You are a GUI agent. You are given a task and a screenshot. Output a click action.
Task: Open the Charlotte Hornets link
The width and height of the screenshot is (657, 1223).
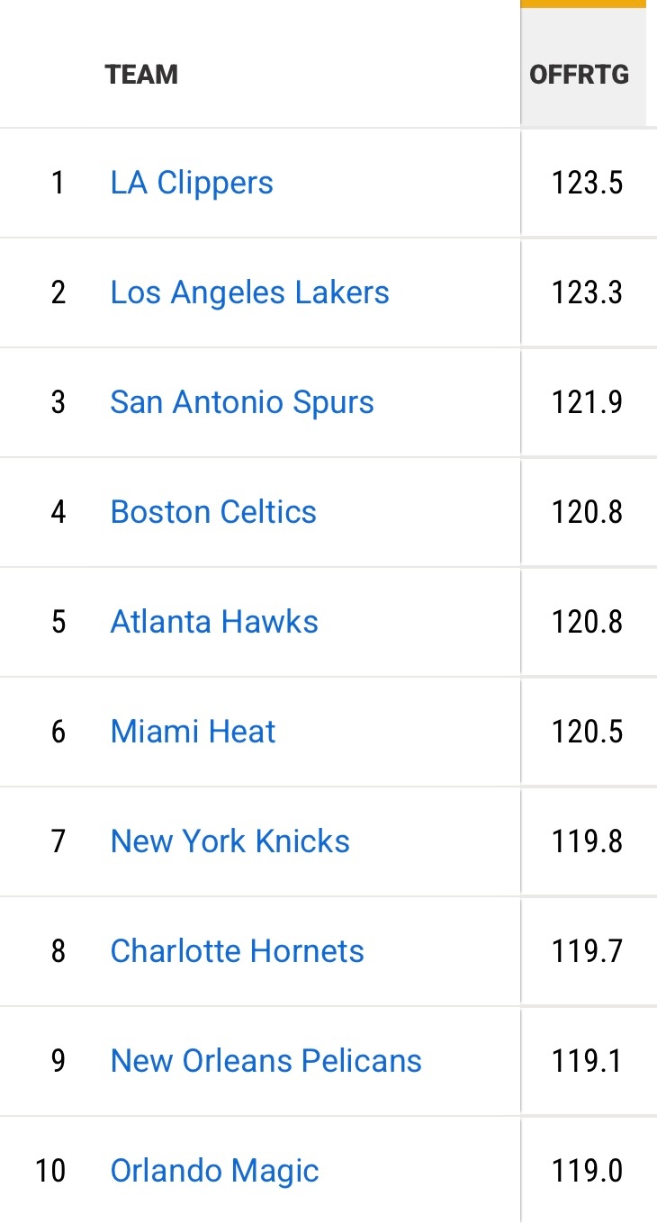pyautogui.click(x=237, y=951)
